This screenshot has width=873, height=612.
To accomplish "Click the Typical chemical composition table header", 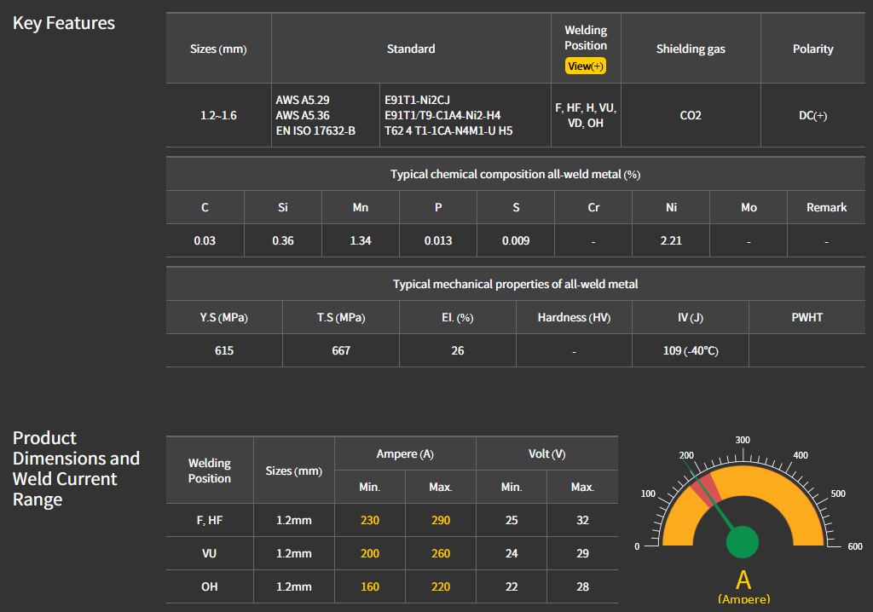I will 515,174.
